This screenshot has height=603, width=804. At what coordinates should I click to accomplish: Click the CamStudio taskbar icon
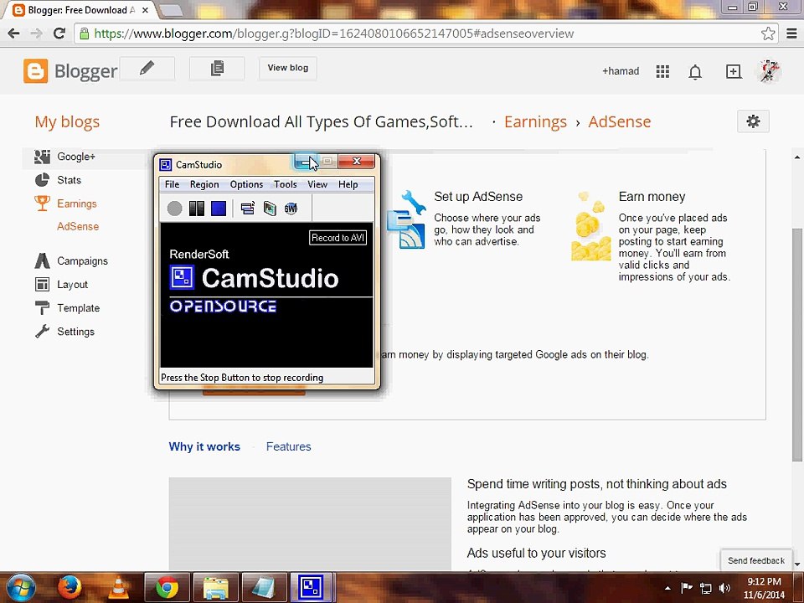coord(312,588)
